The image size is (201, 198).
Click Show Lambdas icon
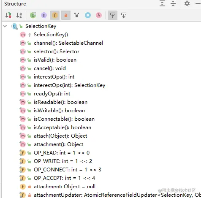click(99, 15)
